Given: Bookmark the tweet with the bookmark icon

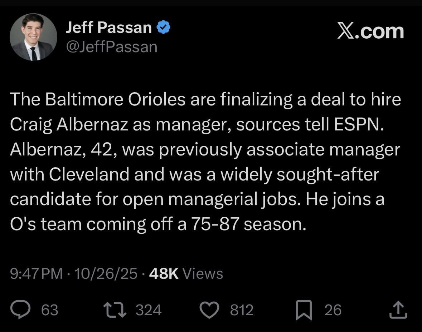Looking at the screenshot, I should point(305,310).
